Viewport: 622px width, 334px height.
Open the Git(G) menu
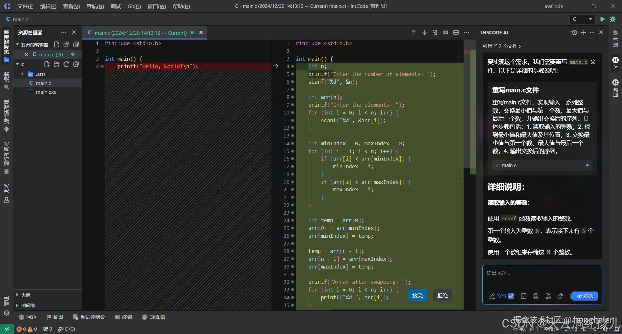[x=134, y=6]
